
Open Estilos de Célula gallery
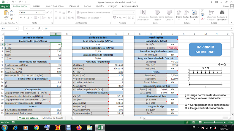coord(169,15)
